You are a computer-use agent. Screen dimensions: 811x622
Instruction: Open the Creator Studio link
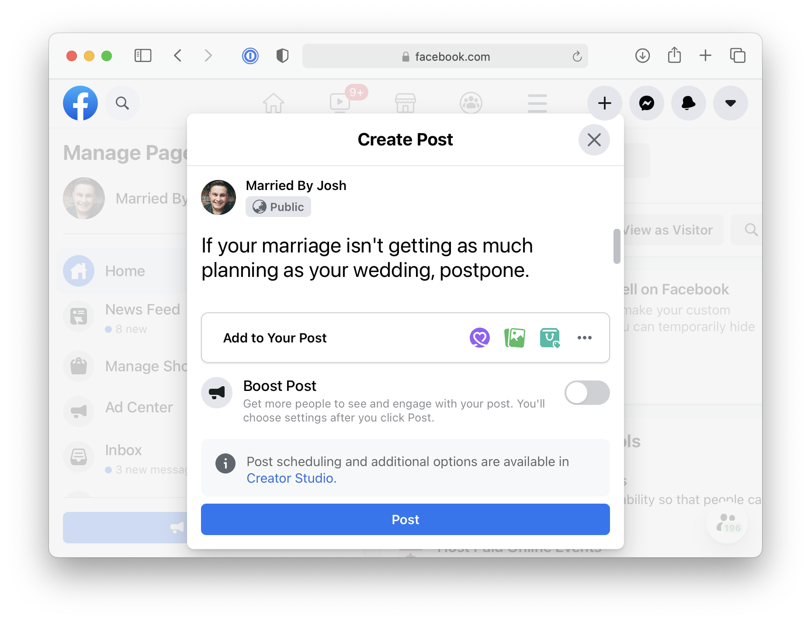(x=291, y=478)
